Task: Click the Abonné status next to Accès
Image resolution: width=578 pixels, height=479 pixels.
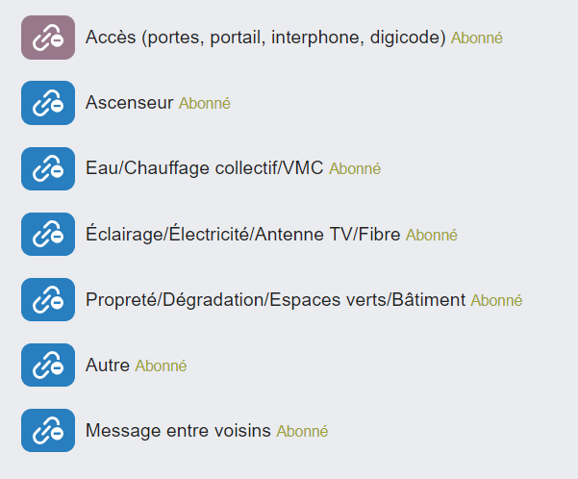Action: point(477,38)
